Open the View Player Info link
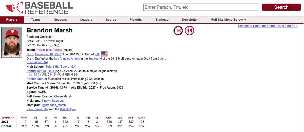 [37, 109]
